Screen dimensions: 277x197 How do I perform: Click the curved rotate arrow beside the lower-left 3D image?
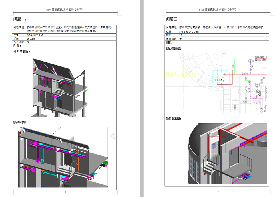click(113, 136)
